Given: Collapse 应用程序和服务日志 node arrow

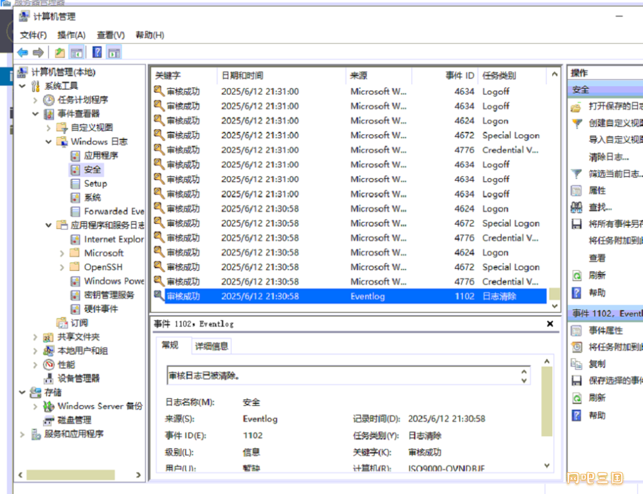Looking at the screenshot, I should tap(48, 225).
